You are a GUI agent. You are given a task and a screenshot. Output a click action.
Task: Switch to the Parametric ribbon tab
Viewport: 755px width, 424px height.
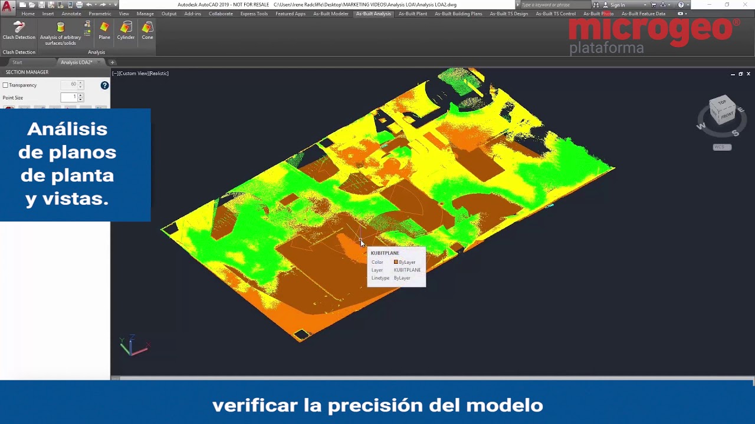[100, 14]
